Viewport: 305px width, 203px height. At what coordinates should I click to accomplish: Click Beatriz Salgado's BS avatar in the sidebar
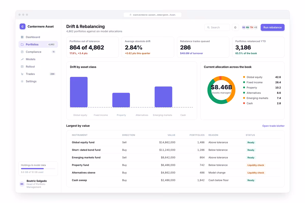22,184
